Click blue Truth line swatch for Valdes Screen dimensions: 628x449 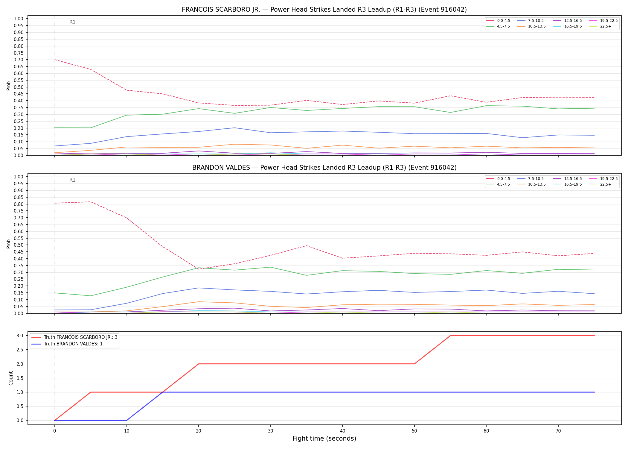[36, 344]
